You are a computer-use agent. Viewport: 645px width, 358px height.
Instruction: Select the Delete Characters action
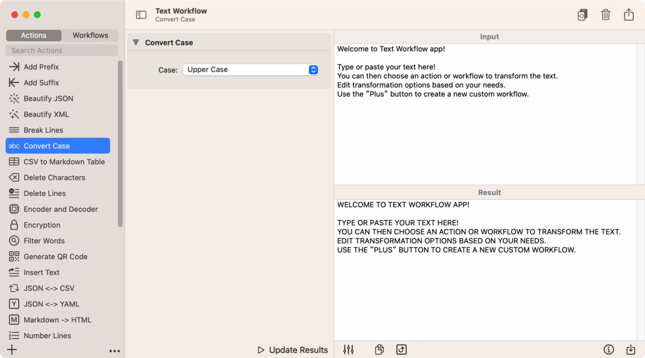[x=58, y=177]
